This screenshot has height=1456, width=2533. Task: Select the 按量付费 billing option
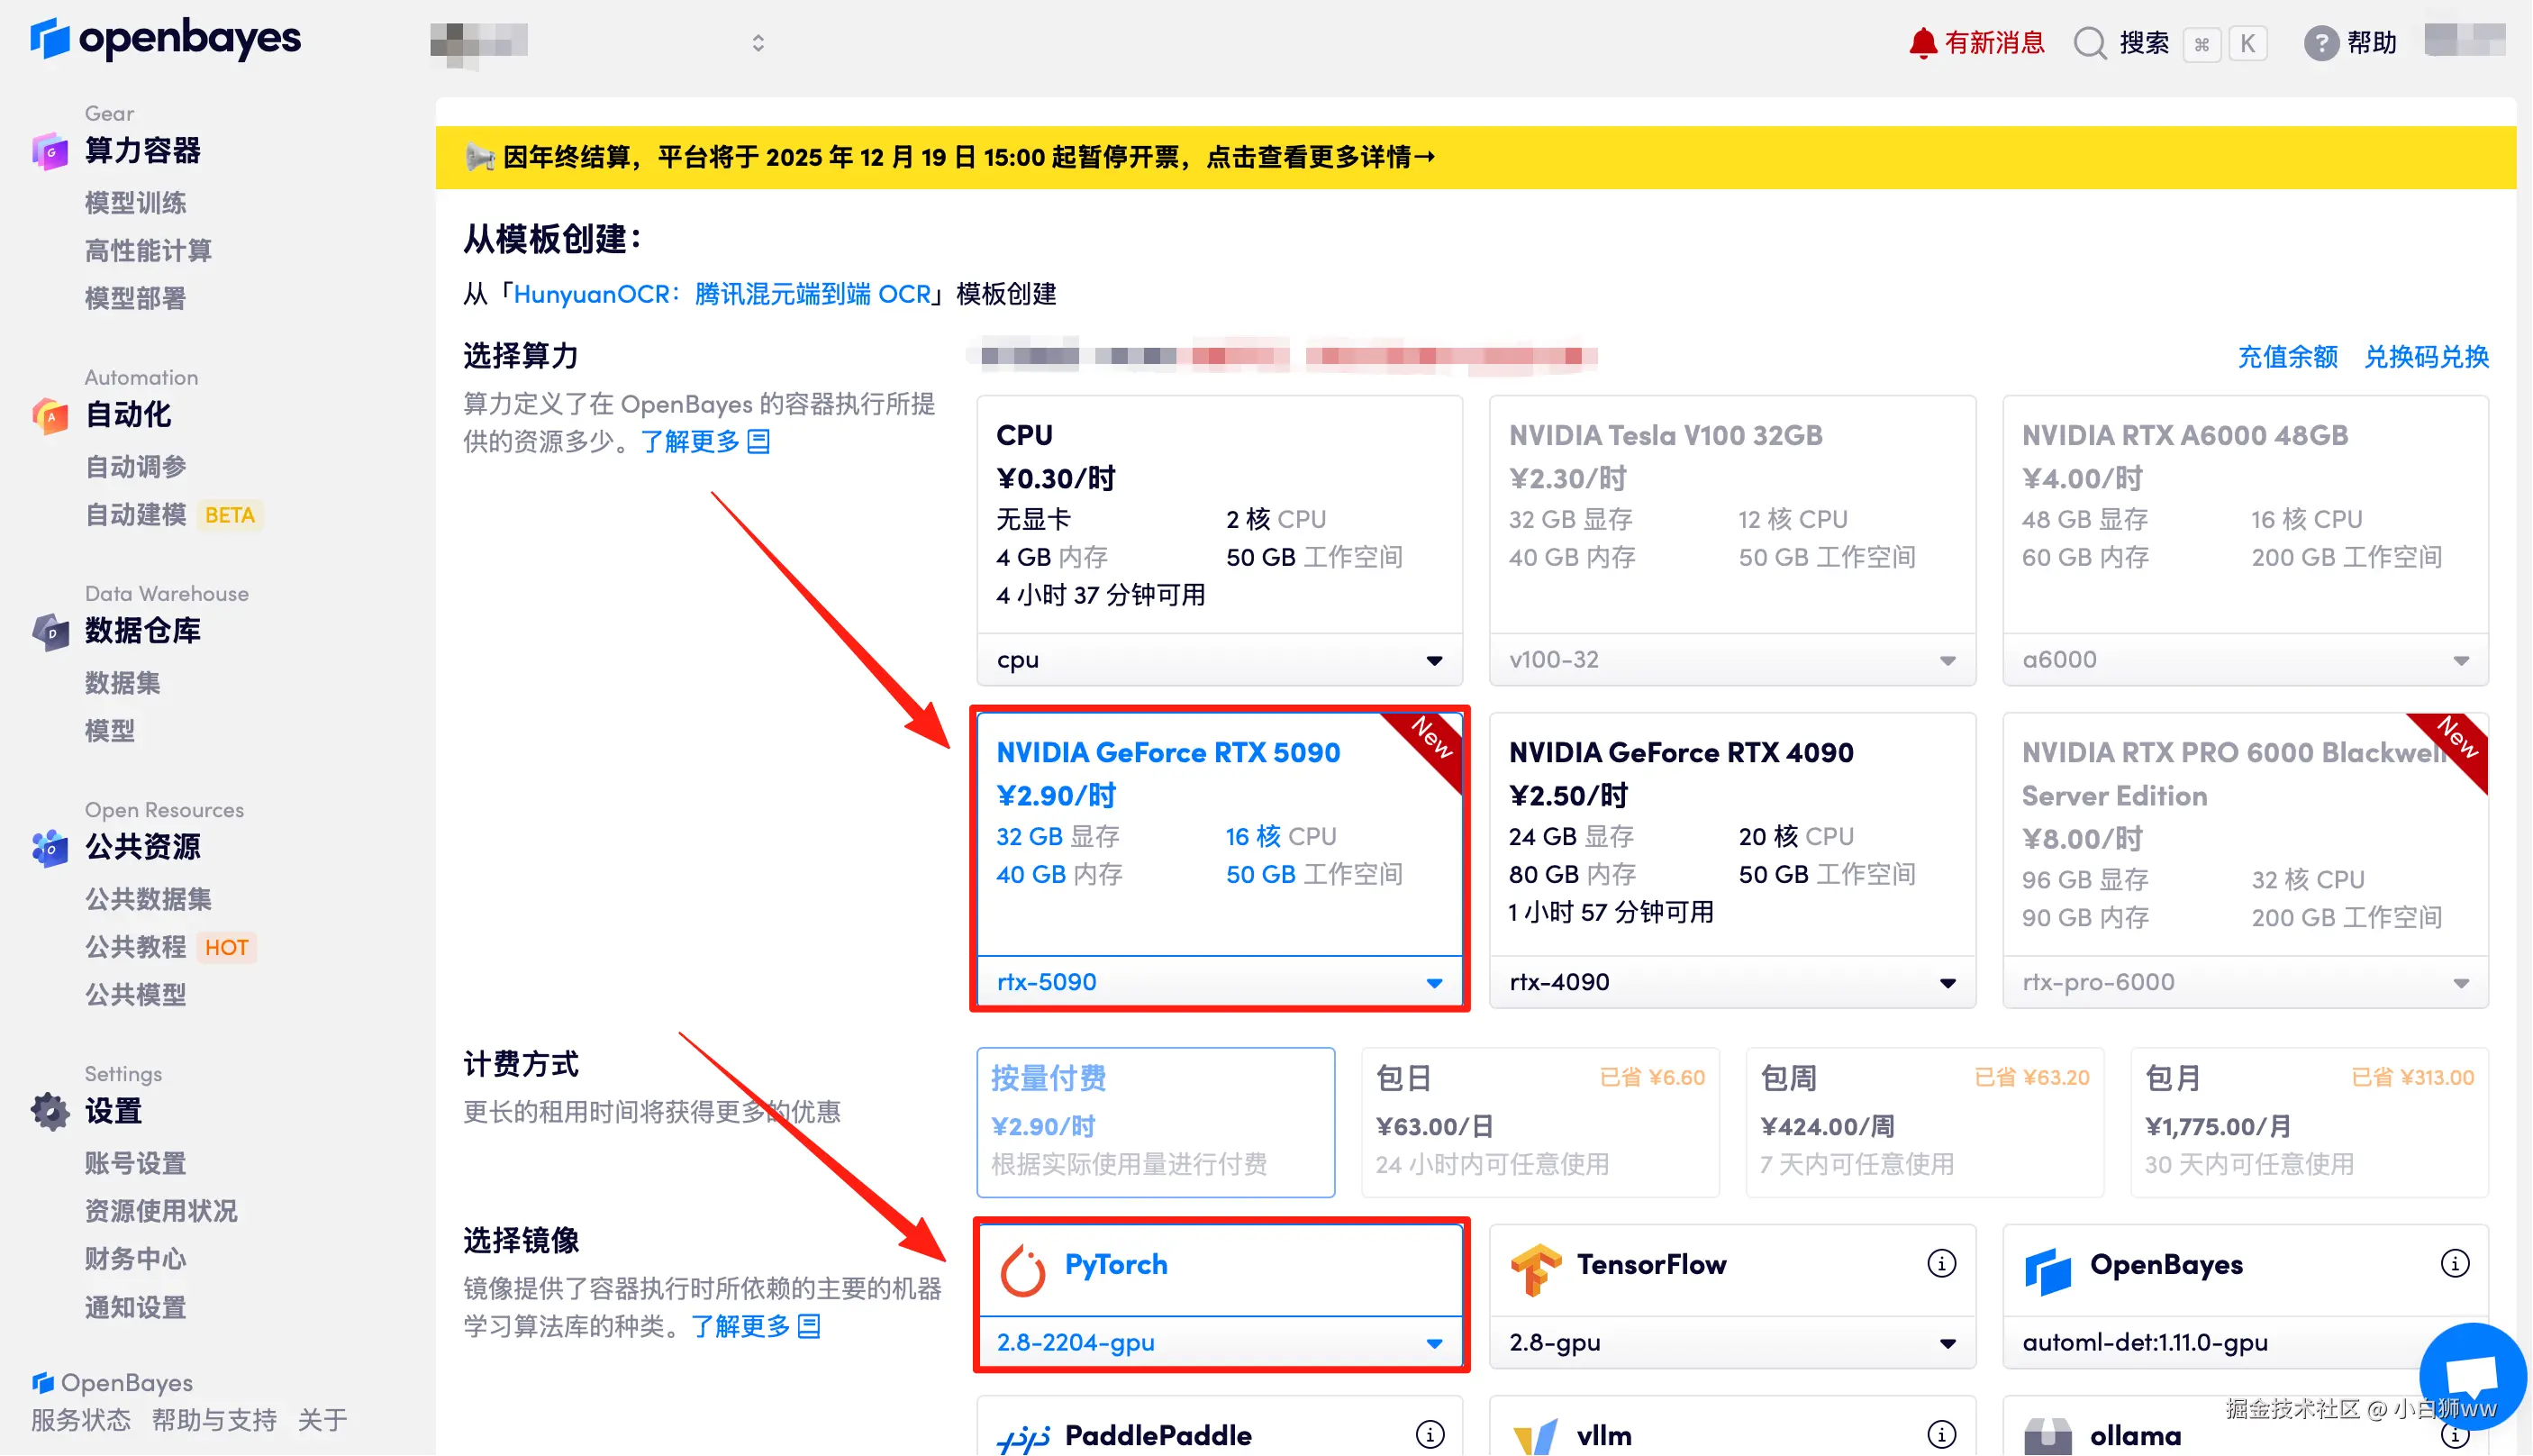(x=1156, y=1122)
